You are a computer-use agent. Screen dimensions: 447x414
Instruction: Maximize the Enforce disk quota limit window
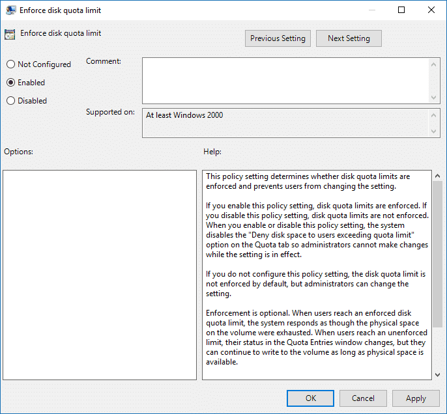tap(401, 10)
